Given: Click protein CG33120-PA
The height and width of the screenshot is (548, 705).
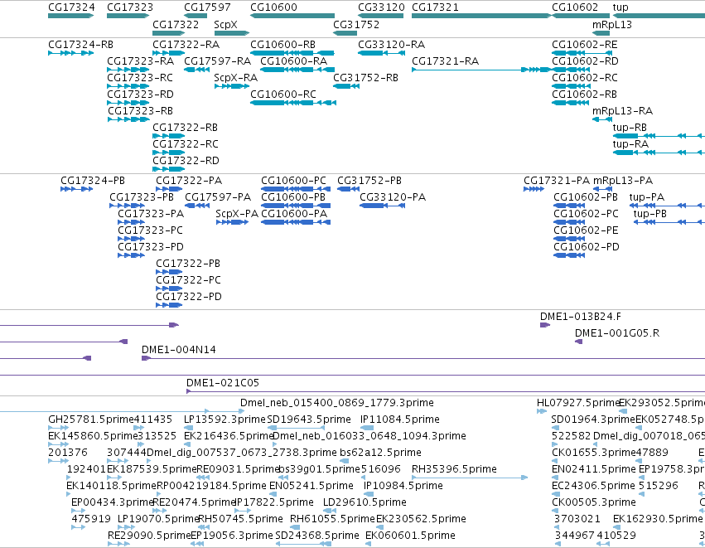Looking at the screenshot, I should [393, 197].
